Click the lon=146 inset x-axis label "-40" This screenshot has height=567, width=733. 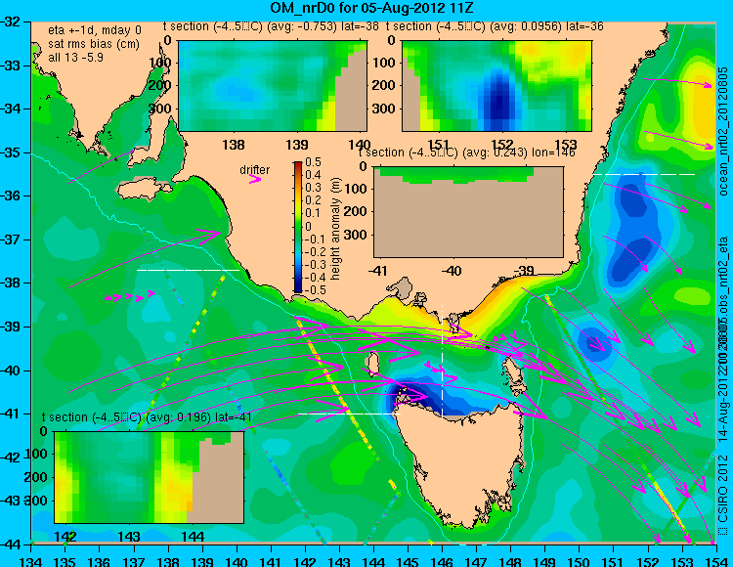coord(452,271)
